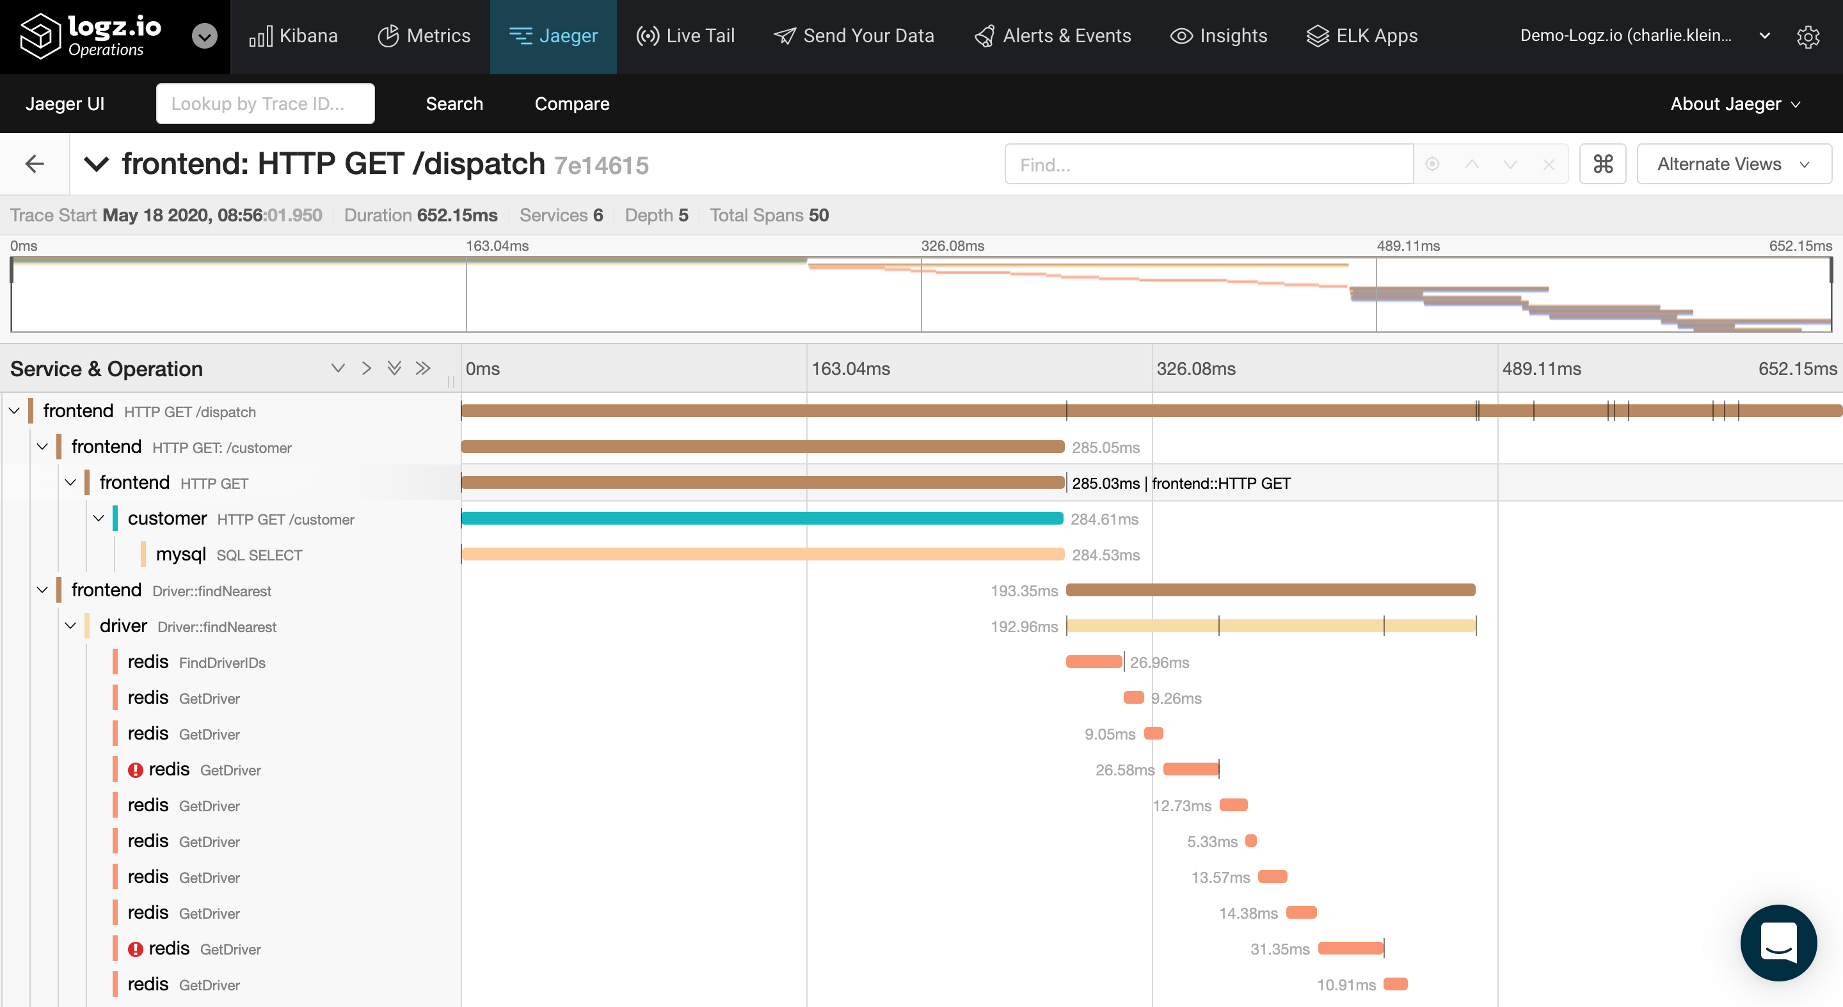Click the trace ID 7e14615
The height and width of the screenshot is (1007, 1843).
tap(601, 165)
